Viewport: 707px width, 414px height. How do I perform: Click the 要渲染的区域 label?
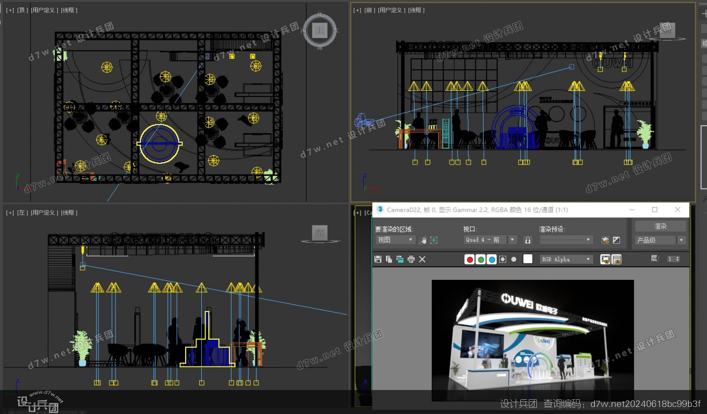pos(394,229)
